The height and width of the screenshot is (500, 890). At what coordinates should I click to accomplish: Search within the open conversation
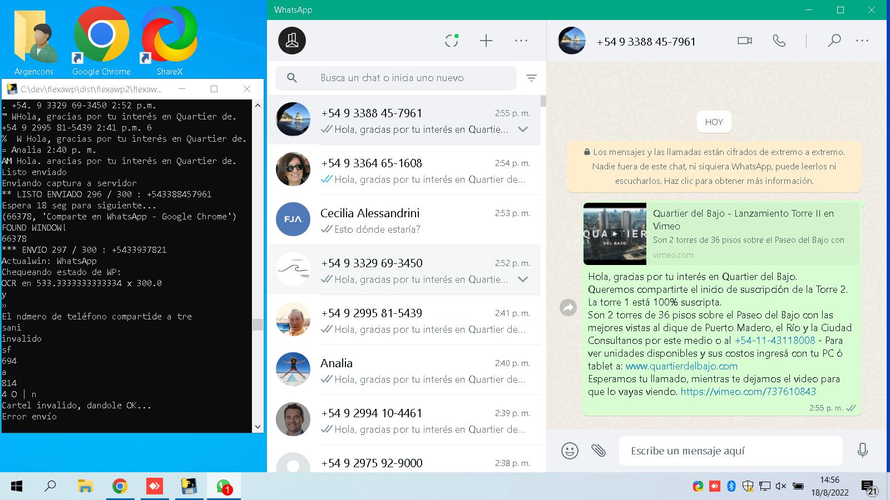(834, 41)
